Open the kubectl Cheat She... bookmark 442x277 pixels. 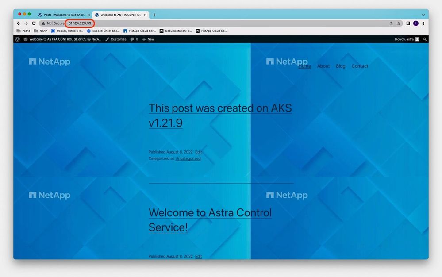(x=103, y=31)
